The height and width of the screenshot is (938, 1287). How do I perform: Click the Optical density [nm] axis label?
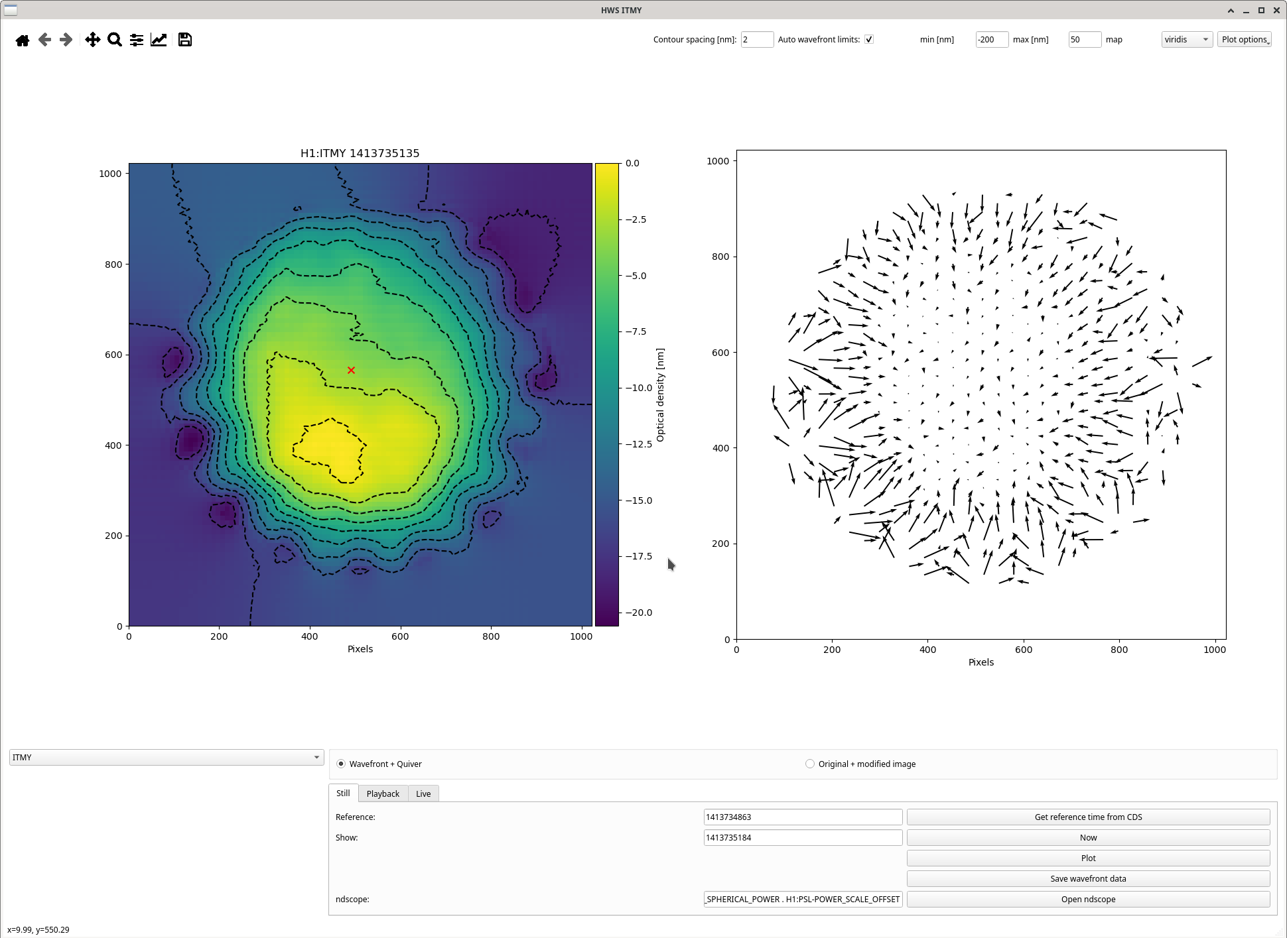point(660,395)
